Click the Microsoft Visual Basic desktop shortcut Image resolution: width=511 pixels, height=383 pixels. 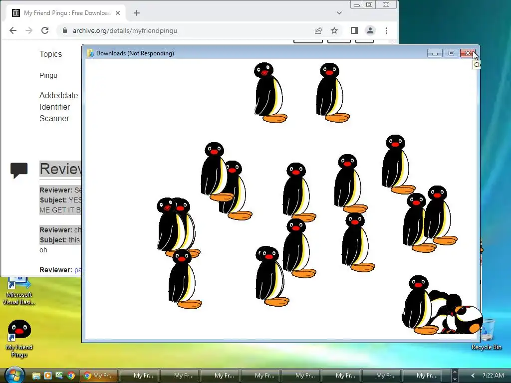pyautogui.click(x=19, y=291)
